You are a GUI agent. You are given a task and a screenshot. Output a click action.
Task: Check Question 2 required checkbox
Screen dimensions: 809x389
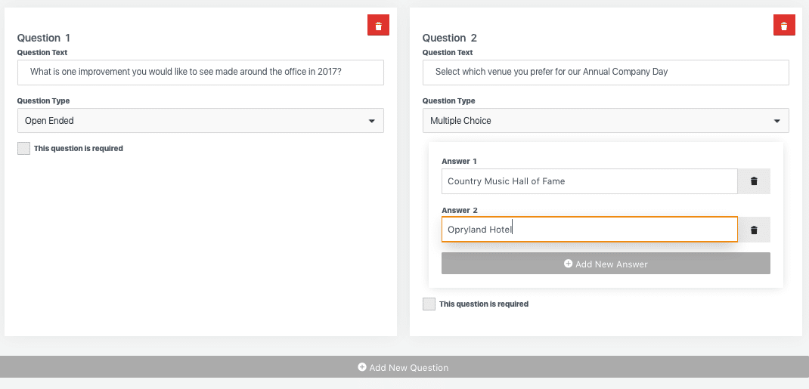point(429,304)
